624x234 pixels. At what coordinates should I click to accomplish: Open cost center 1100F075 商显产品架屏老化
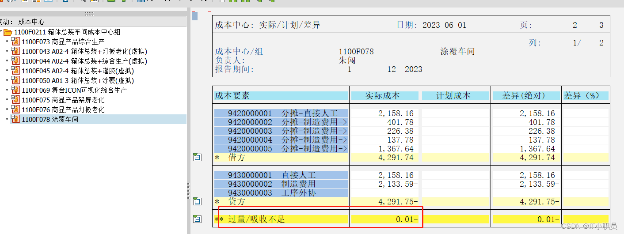click(63, 100)
